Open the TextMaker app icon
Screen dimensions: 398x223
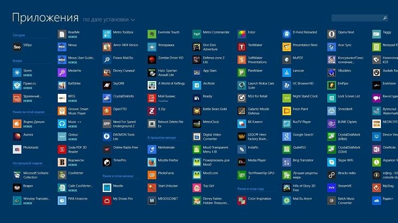(242, 47)
